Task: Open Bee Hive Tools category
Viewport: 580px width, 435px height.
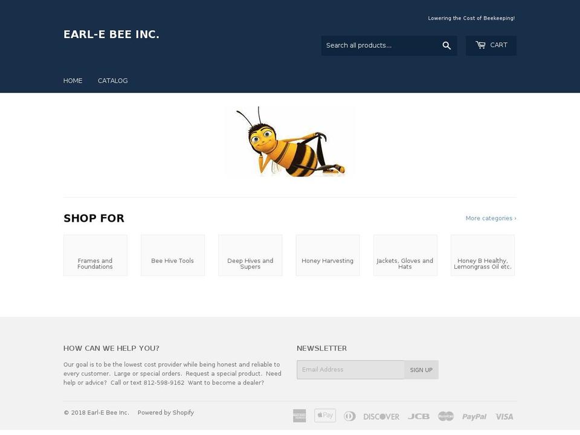Action: [x=173, y=255]
